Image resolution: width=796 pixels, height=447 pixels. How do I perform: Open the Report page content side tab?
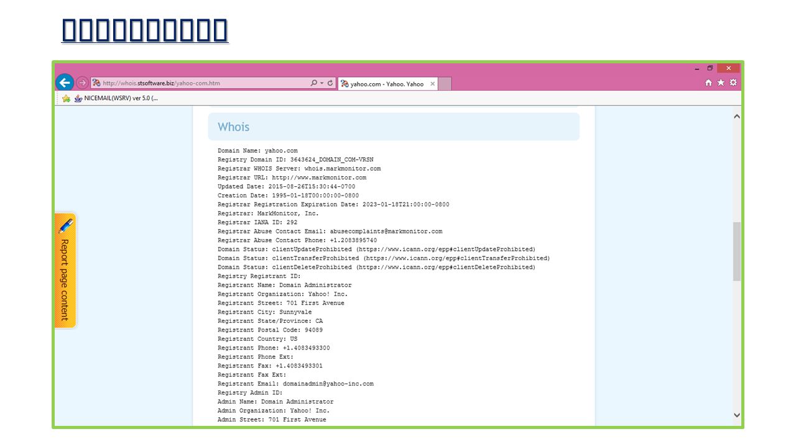point(65,270)
